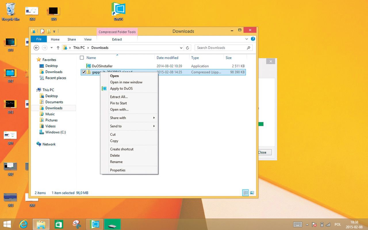Open Internet Explorer from taskbar

[23, 224]
